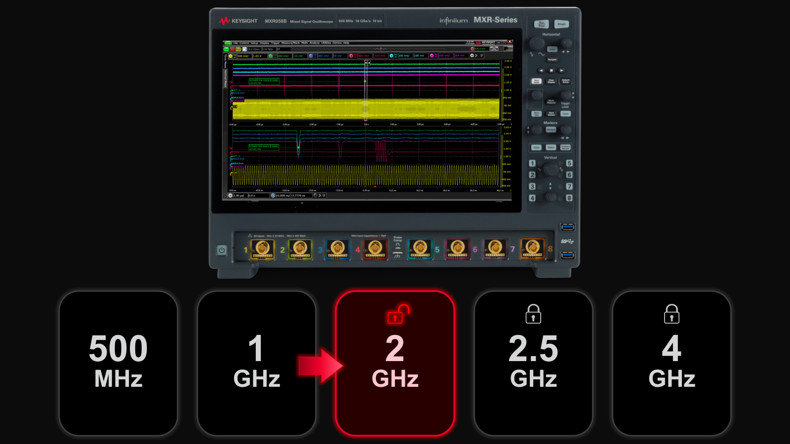Select the 500 MHz bandwidth card
The width and height of the screenshot is (790, 444).
118,363
